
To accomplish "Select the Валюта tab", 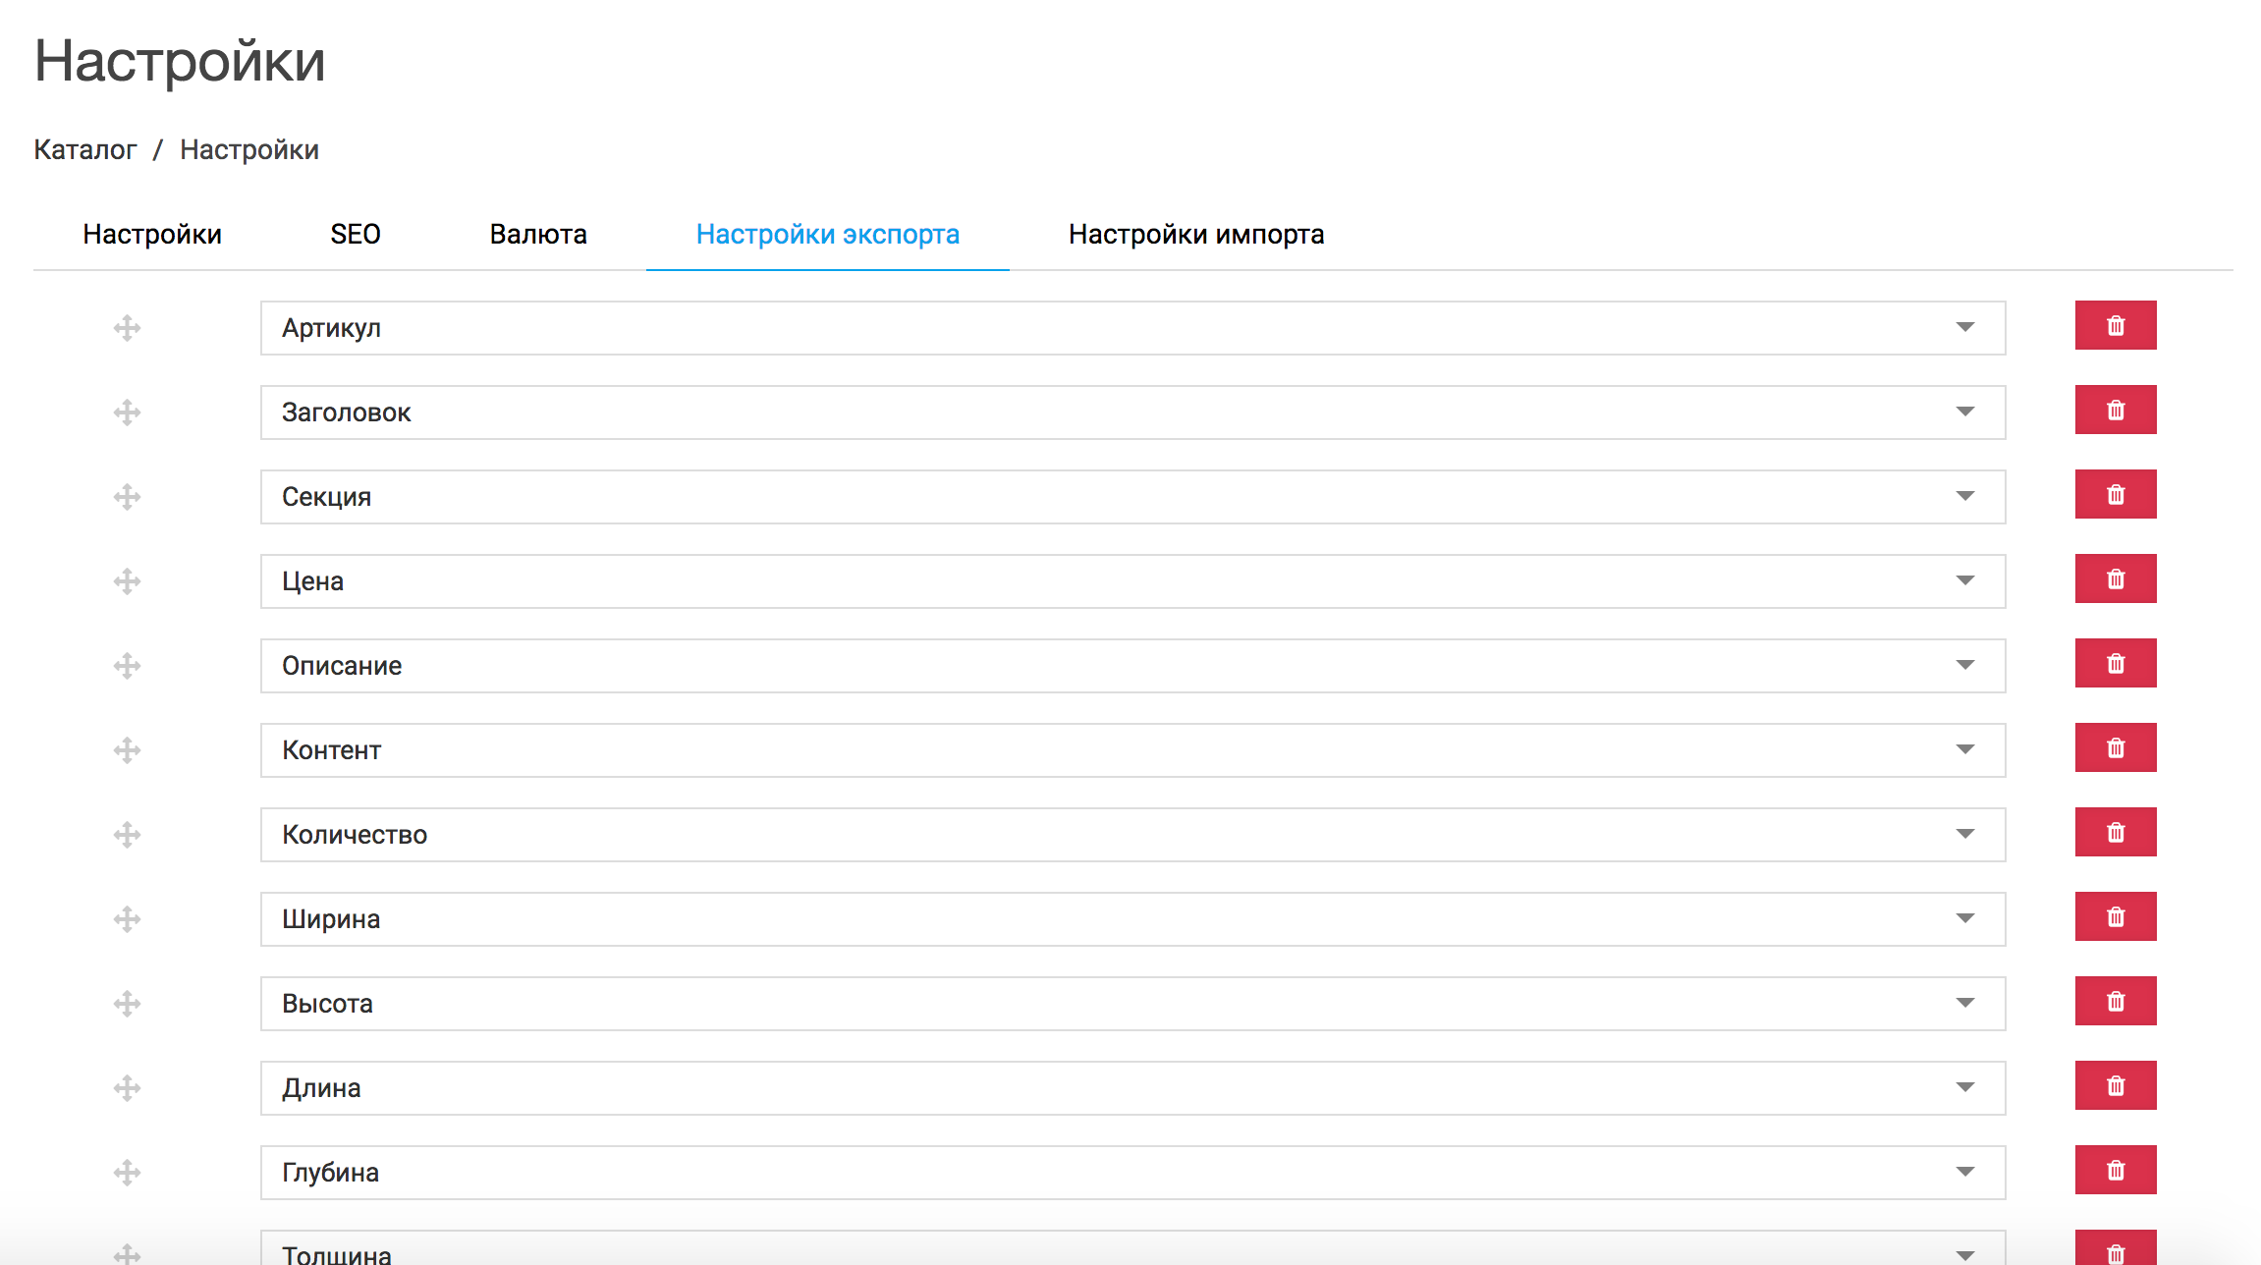I will click(538, 235).
